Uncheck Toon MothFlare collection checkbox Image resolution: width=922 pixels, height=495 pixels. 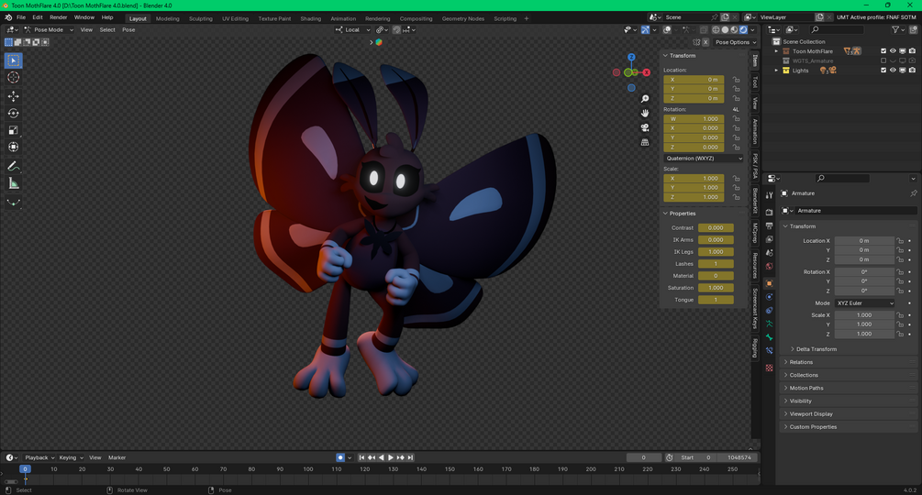click(x=883, y=51)
